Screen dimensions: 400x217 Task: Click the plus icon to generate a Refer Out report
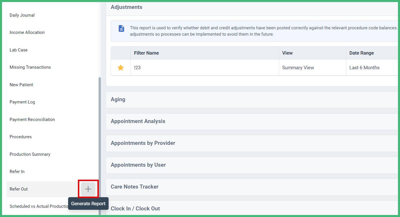click(x=88, y=189)
